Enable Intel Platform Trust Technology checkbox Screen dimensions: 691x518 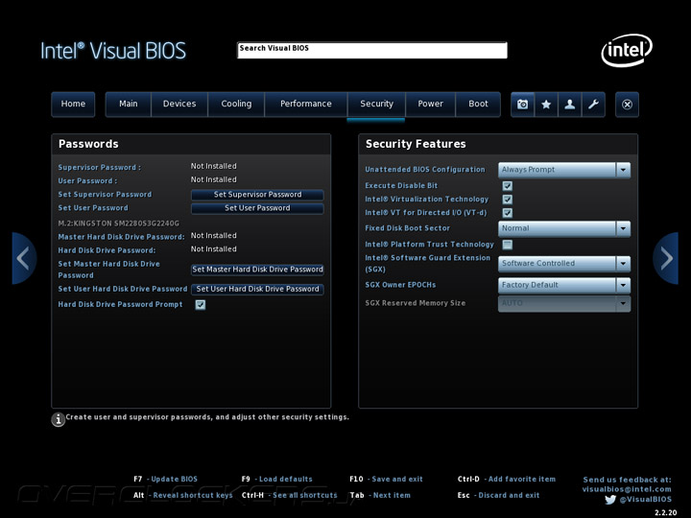[x=508, y=245]
